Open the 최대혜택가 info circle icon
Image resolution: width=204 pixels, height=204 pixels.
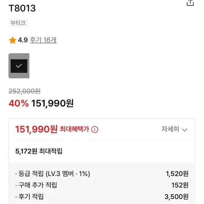pos(94,129)
